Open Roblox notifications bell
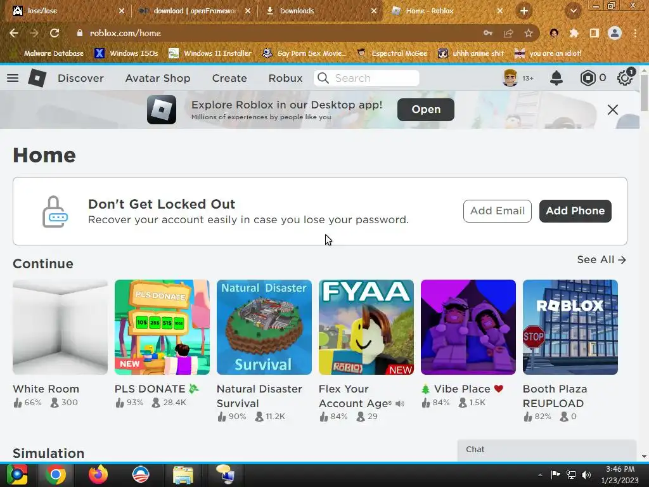The height and width of the screenshot is (487, 649). 556,78
